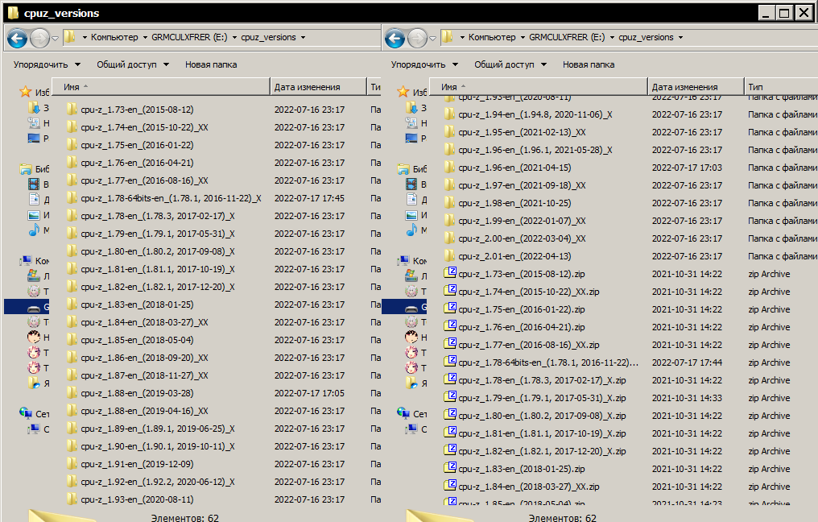The height and width of the screenshot is (522, 818).
Task: Click Favorites star icon in right navigation pane
Action: [403, 92]
